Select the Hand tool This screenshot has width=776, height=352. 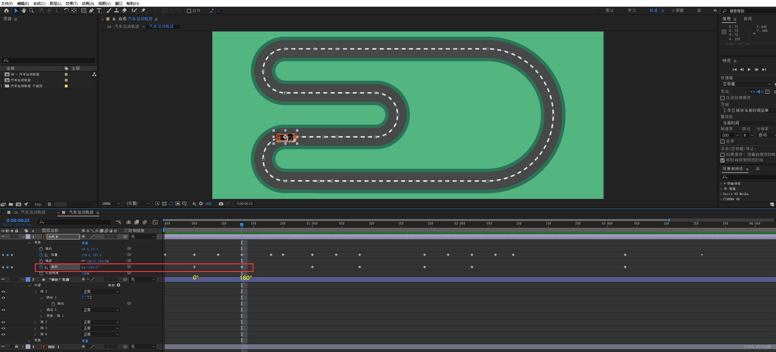coord(24,11)
